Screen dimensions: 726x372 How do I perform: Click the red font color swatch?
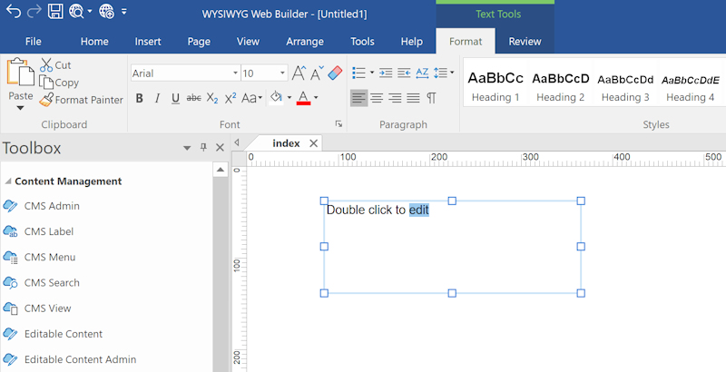(303, 98)
